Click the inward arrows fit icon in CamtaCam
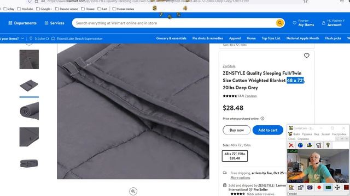This screenshot has width=350, height=196. coord(337,187)
